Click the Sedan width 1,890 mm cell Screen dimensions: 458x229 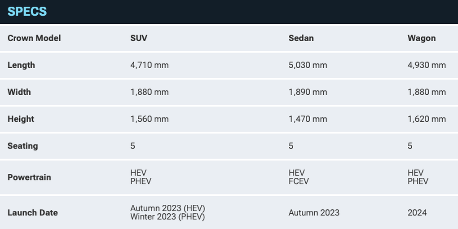coord(308,92)
